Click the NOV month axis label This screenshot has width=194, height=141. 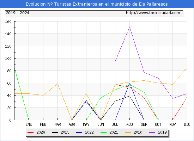tap(172, 124)
